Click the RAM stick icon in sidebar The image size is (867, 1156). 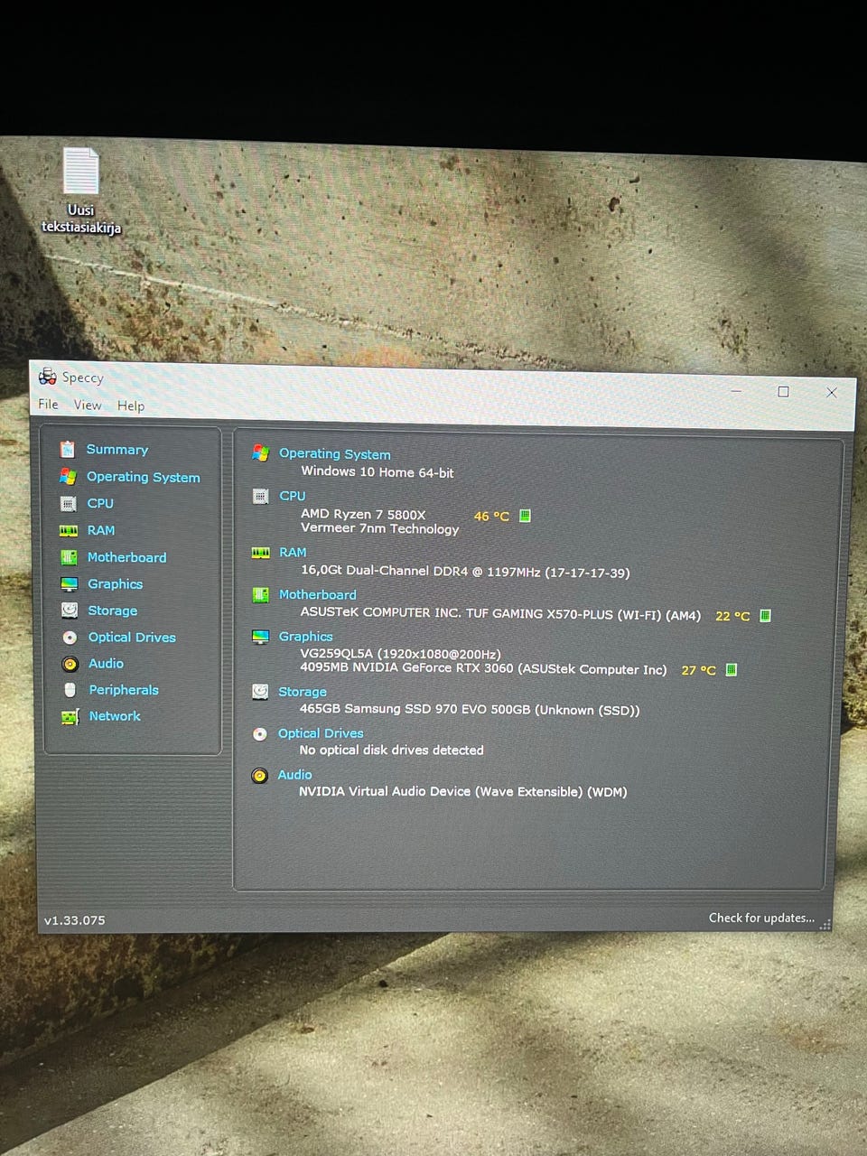pyautogui.click(x=69, y=530)
